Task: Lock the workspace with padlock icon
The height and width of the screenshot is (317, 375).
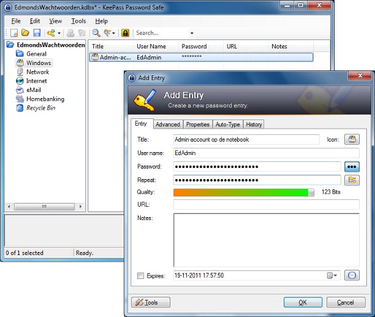Action: [125, 32]
